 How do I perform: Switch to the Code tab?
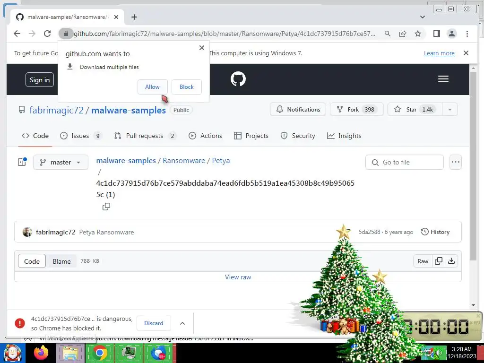(x=35, y=136)
